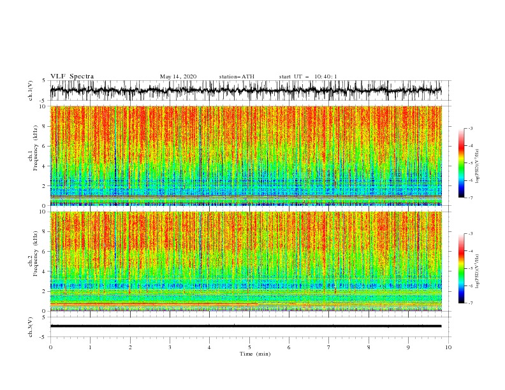Click the ch.1 spectrogram plot area

[245, 155]
